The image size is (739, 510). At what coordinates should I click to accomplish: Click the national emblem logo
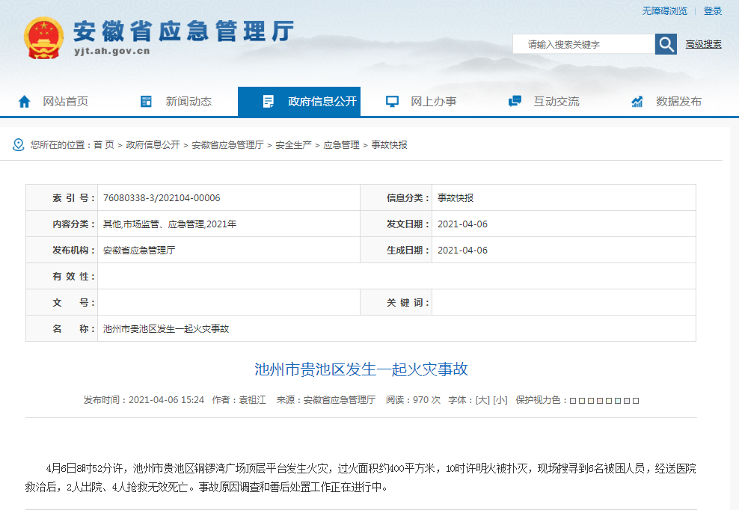point(43,38)
